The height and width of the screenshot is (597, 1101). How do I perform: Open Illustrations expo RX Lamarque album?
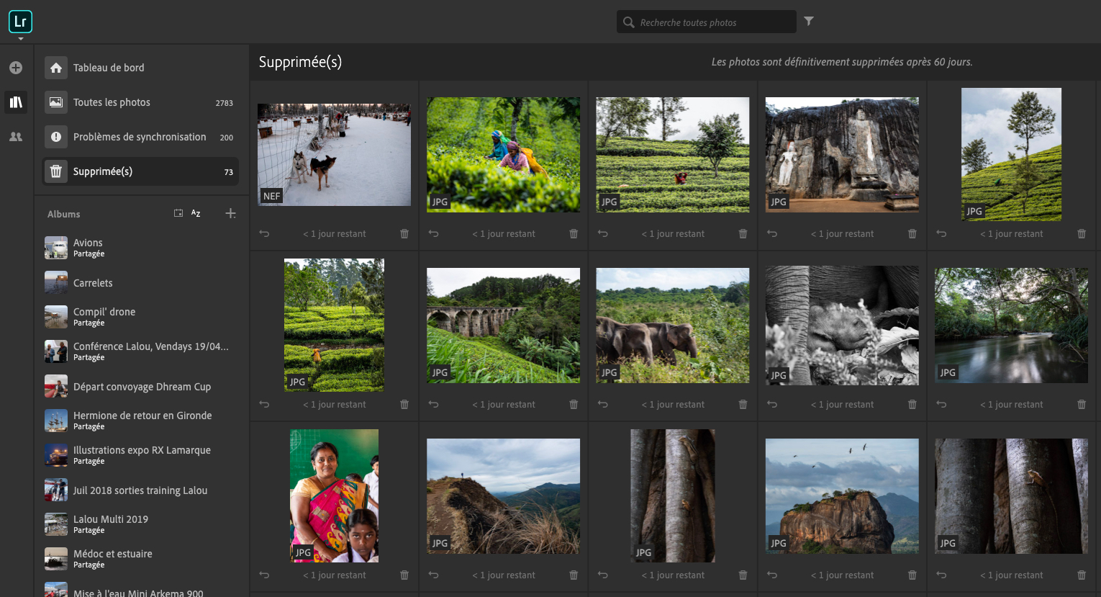[x=140, y=455]
